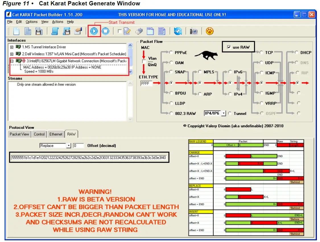The width and height of the screenshot is (320, 242).
Task: Switch to the Control tab
Action: pos(39,134)
